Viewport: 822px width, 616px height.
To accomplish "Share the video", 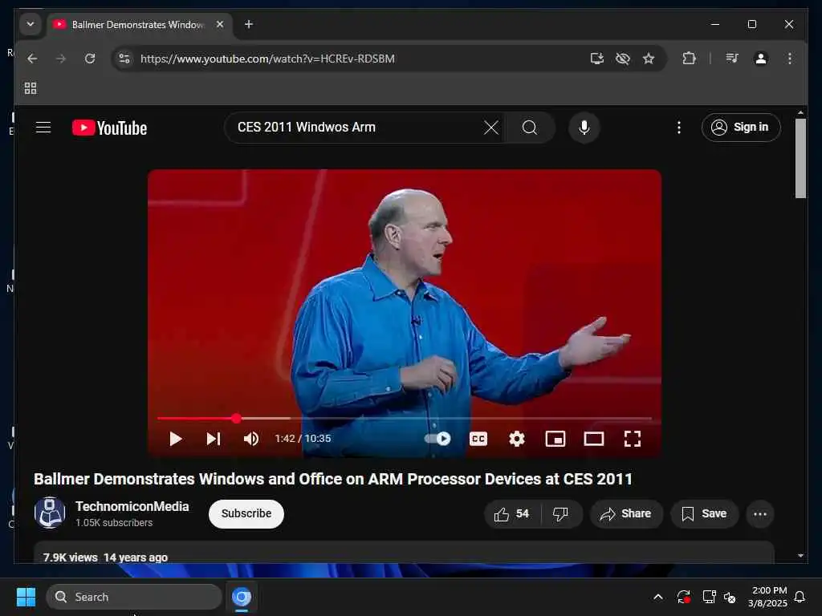I will click(626, 514).
